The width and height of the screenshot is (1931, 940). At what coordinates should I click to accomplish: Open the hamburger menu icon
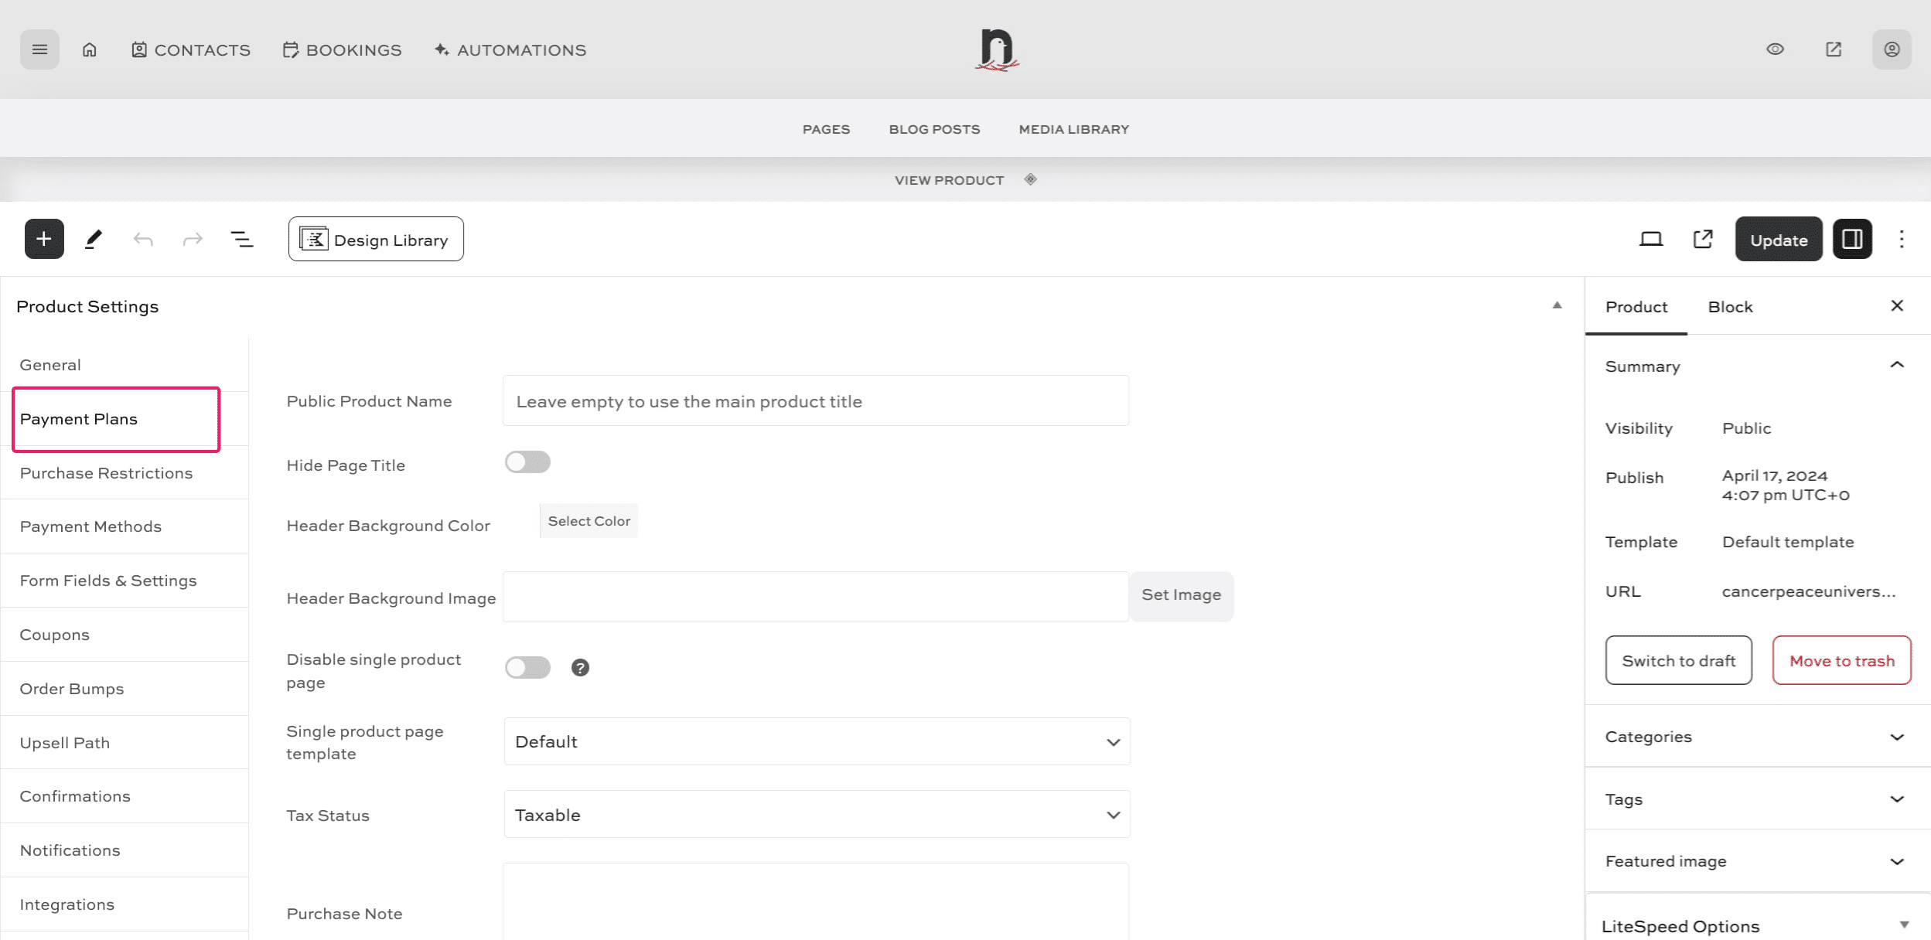[39, 50]
